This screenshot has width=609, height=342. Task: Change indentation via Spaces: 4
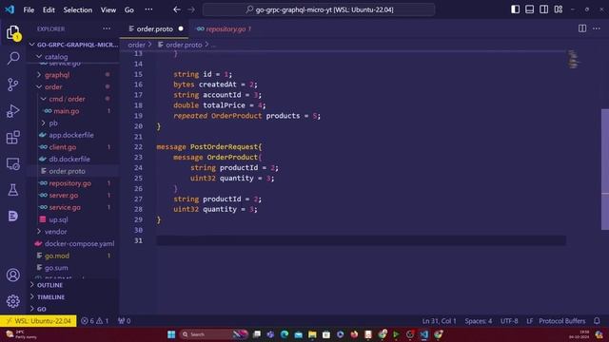pos(479,321)
